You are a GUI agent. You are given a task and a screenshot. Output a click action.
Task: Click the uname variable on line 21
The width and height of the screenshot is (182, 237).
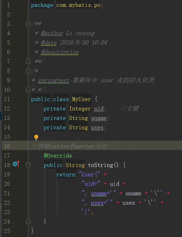(133, 193)
